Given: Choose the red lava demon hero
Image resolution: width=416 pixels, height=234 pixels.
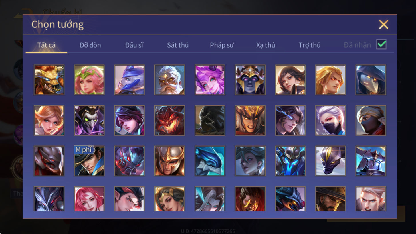Looking at the screenshot, I should pyautogui.click(x=170, y=120).
